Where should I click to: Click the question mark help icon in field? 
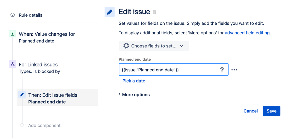(222, 70)
